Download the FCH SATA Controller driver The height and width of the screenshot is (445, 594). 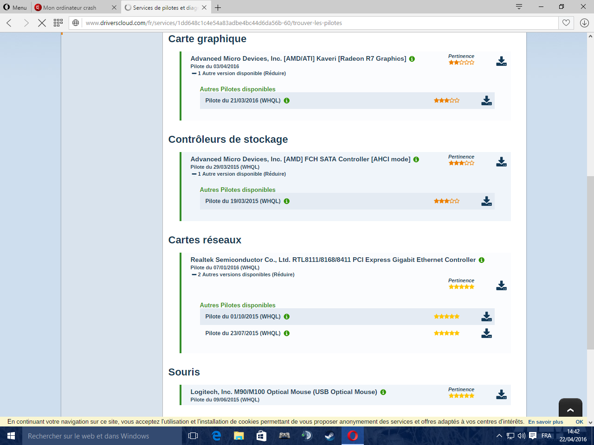(501, 162)
